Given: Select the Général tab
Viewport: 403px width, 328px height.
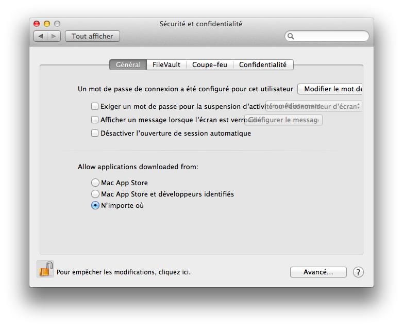Looking at the screenshot, I should coord(128,64).
